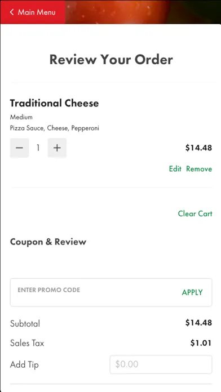221x392 pixels.
Task: Click the Medium size label
Action: [21, 117]
